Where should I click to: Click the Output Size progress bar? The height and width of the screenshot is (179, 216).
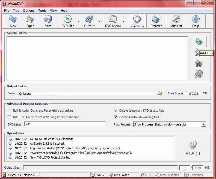(100, 168)
